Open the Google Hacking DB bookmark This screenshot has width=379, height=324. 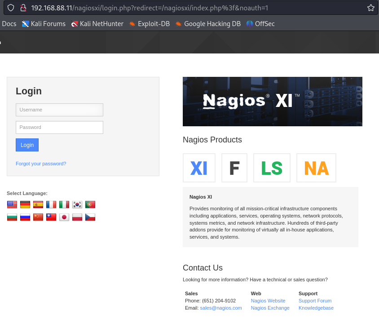(208, 24)
